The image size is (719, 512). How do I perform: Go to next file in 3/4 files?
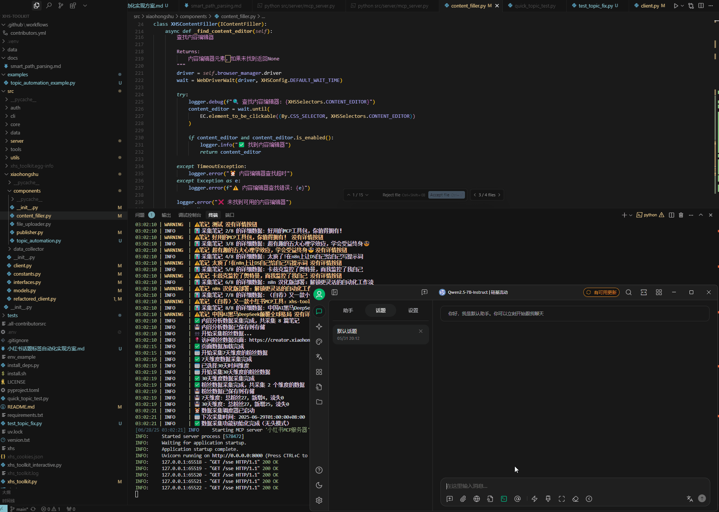coord(499,195)
